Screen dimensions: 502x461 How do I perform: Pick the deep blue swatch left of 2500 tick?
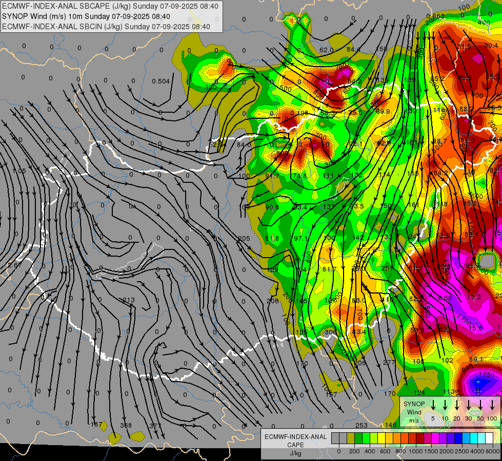458,438
